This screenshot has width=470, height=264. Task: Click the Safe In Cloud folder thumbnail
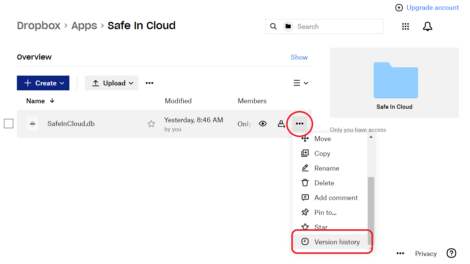pyautogui.click(x=395, y=80)
